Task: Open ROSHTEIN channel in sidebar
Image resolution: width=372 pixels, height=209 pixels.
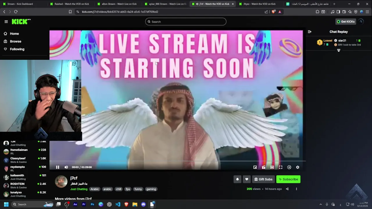Action: 25,185
